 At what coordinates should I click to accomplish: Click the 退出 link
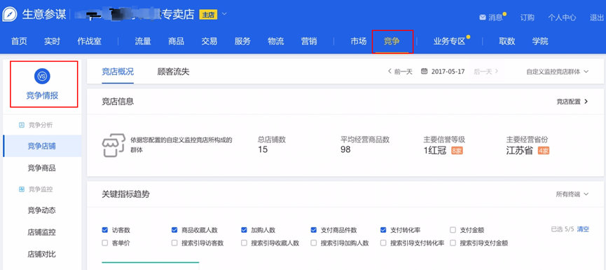(x=597, y=18)
